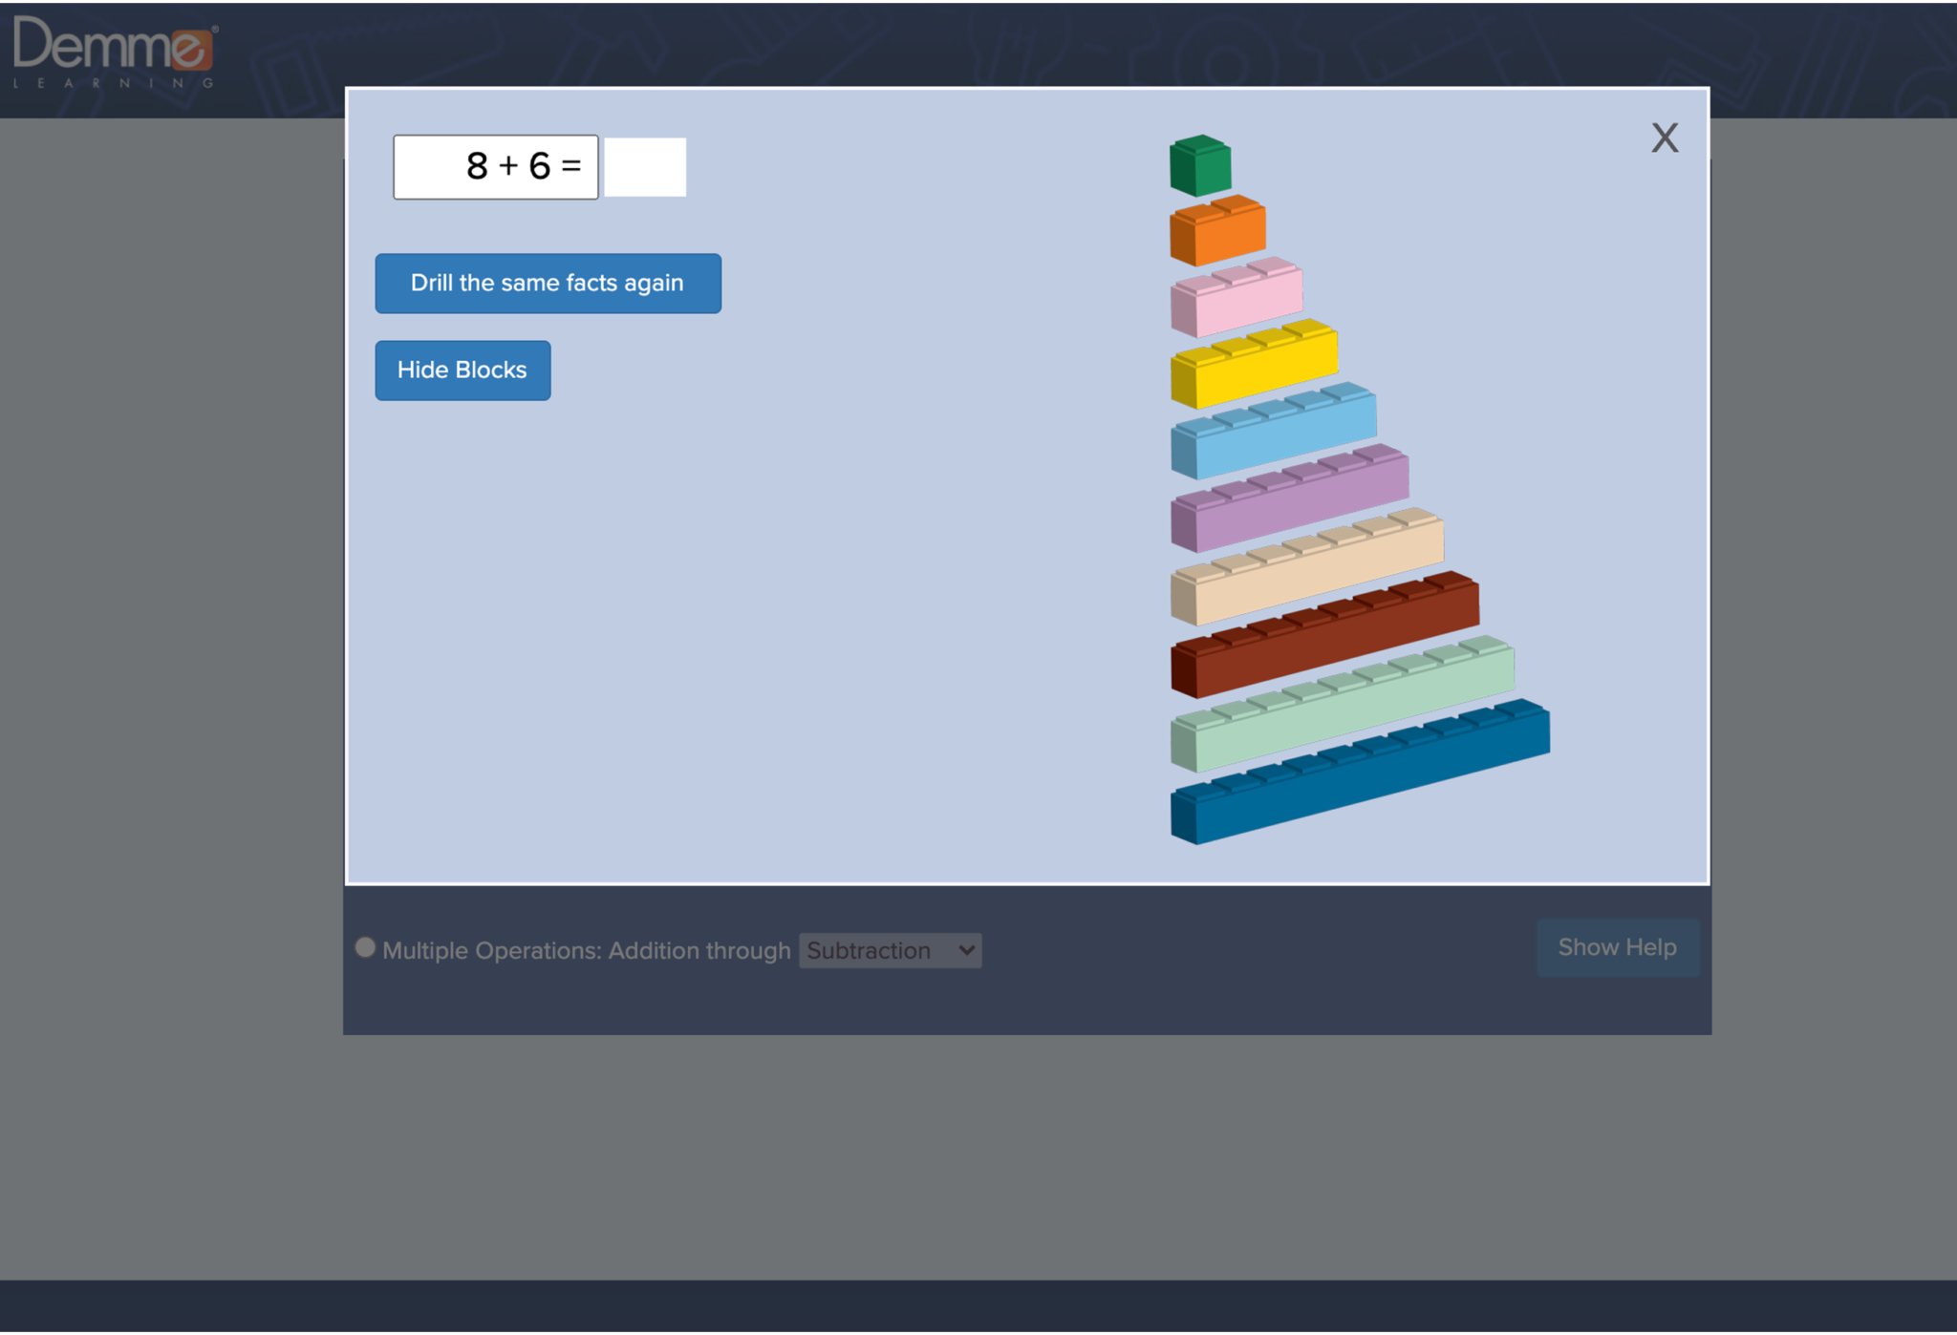
Task: Change Subtraction to another operation
Action: click(889, 950)
